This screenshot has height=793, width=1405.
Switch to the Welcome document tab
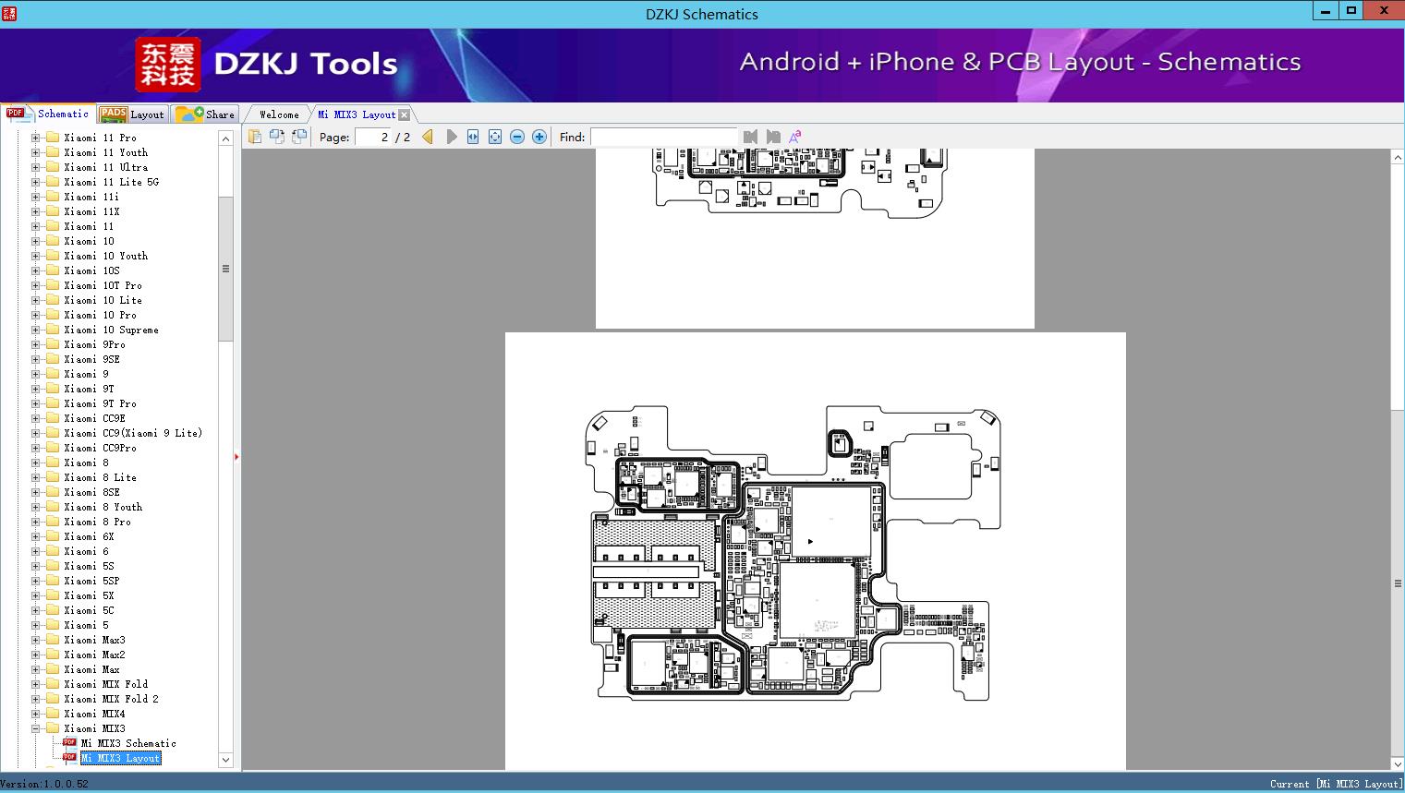click(278, 114)
